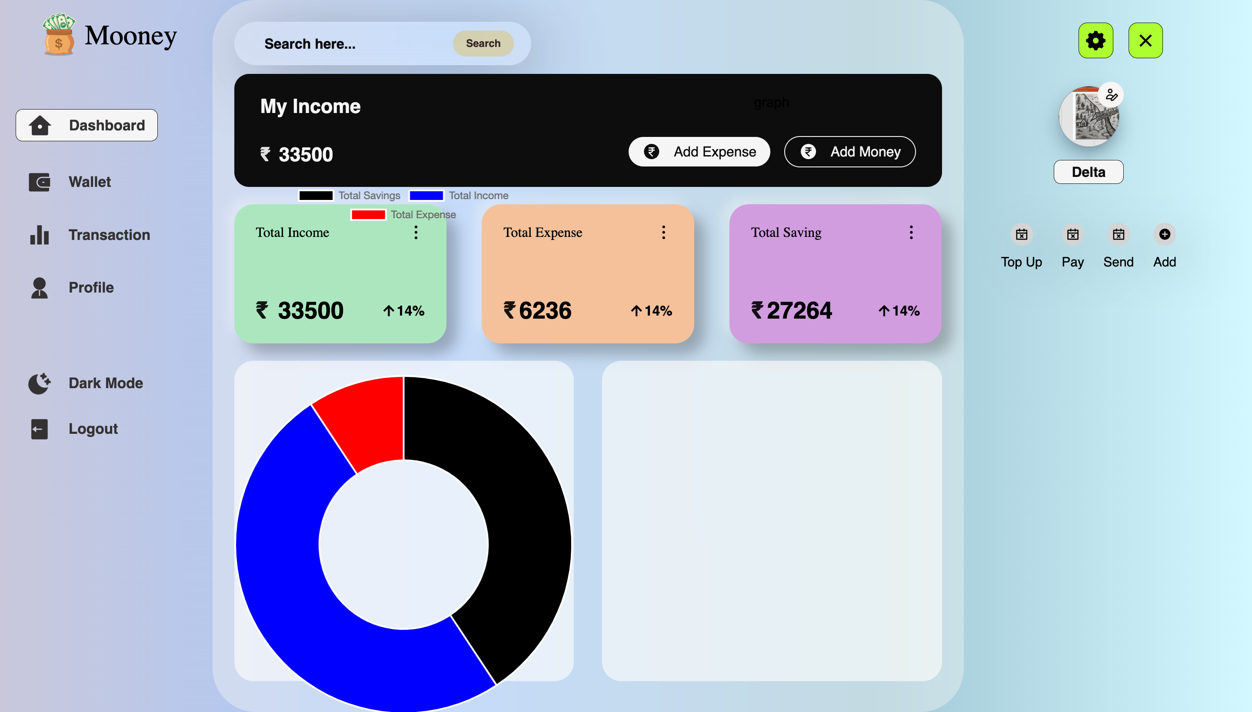Click the Send icon
This screenshot has width=1252, height=712.
[1118, 234]
